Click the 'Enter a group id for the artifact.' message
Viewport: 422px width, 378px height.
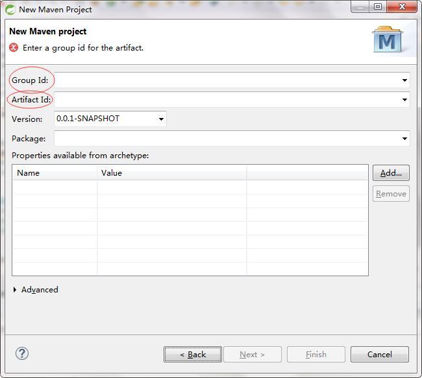pyautogui.click(x=83, y=48)
